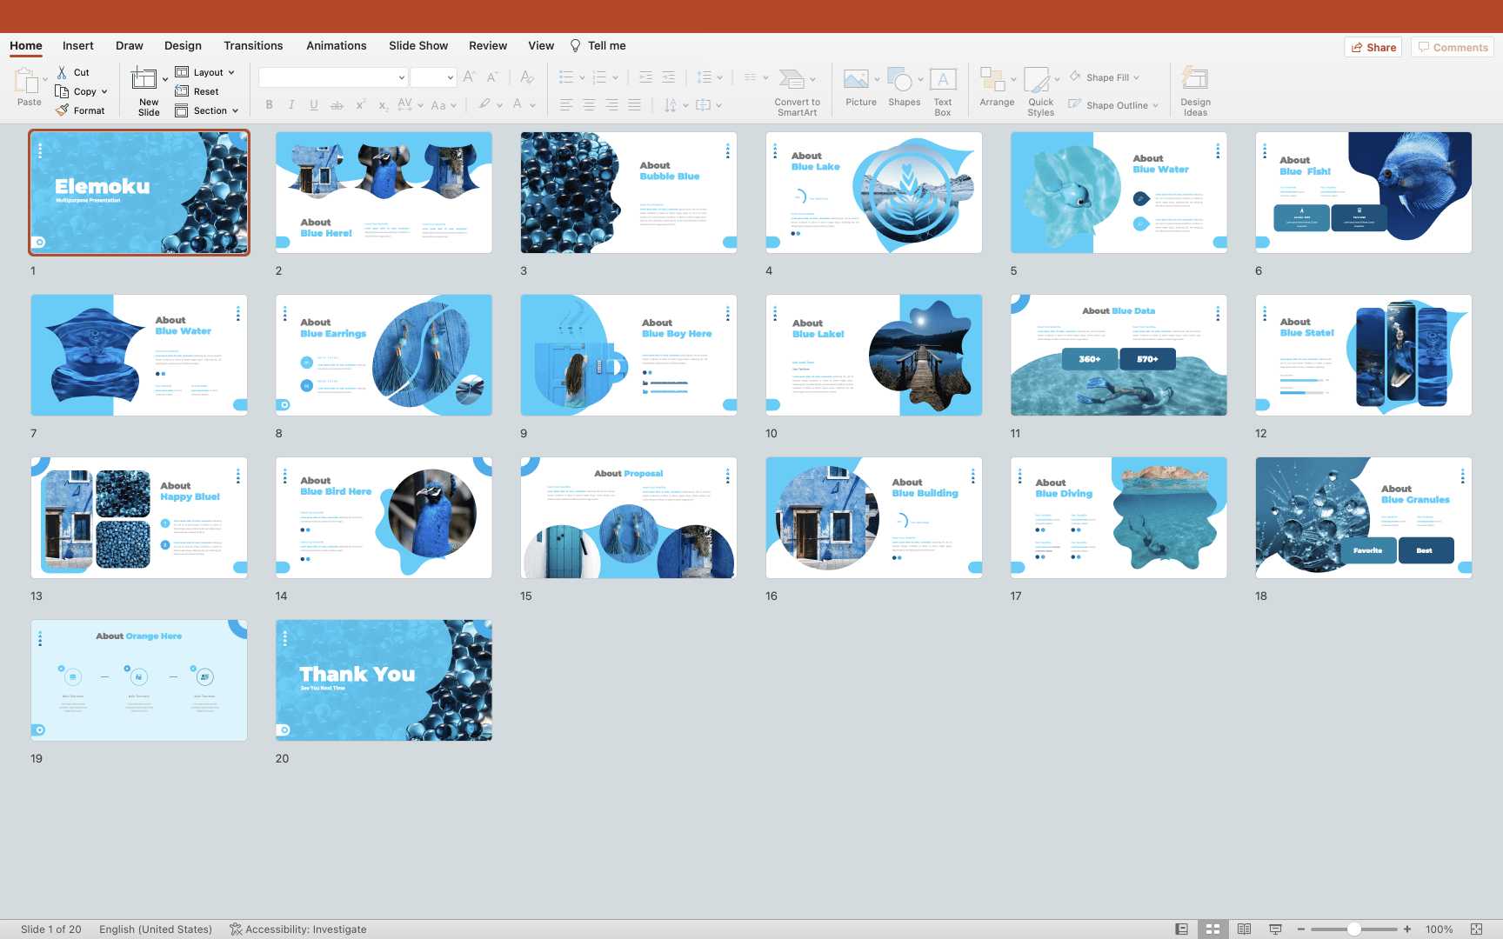Click Convert to SmartArt icon

(792, 80)
